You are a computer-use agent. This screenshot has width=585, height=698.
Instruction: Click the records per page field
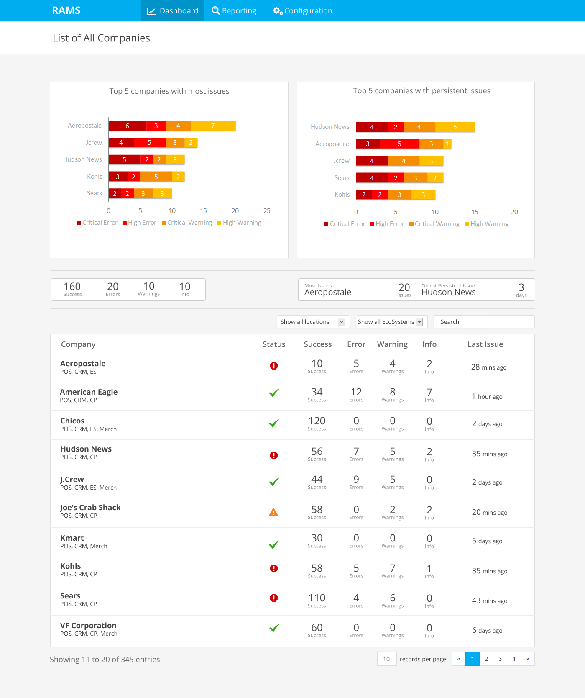[387, 659]
